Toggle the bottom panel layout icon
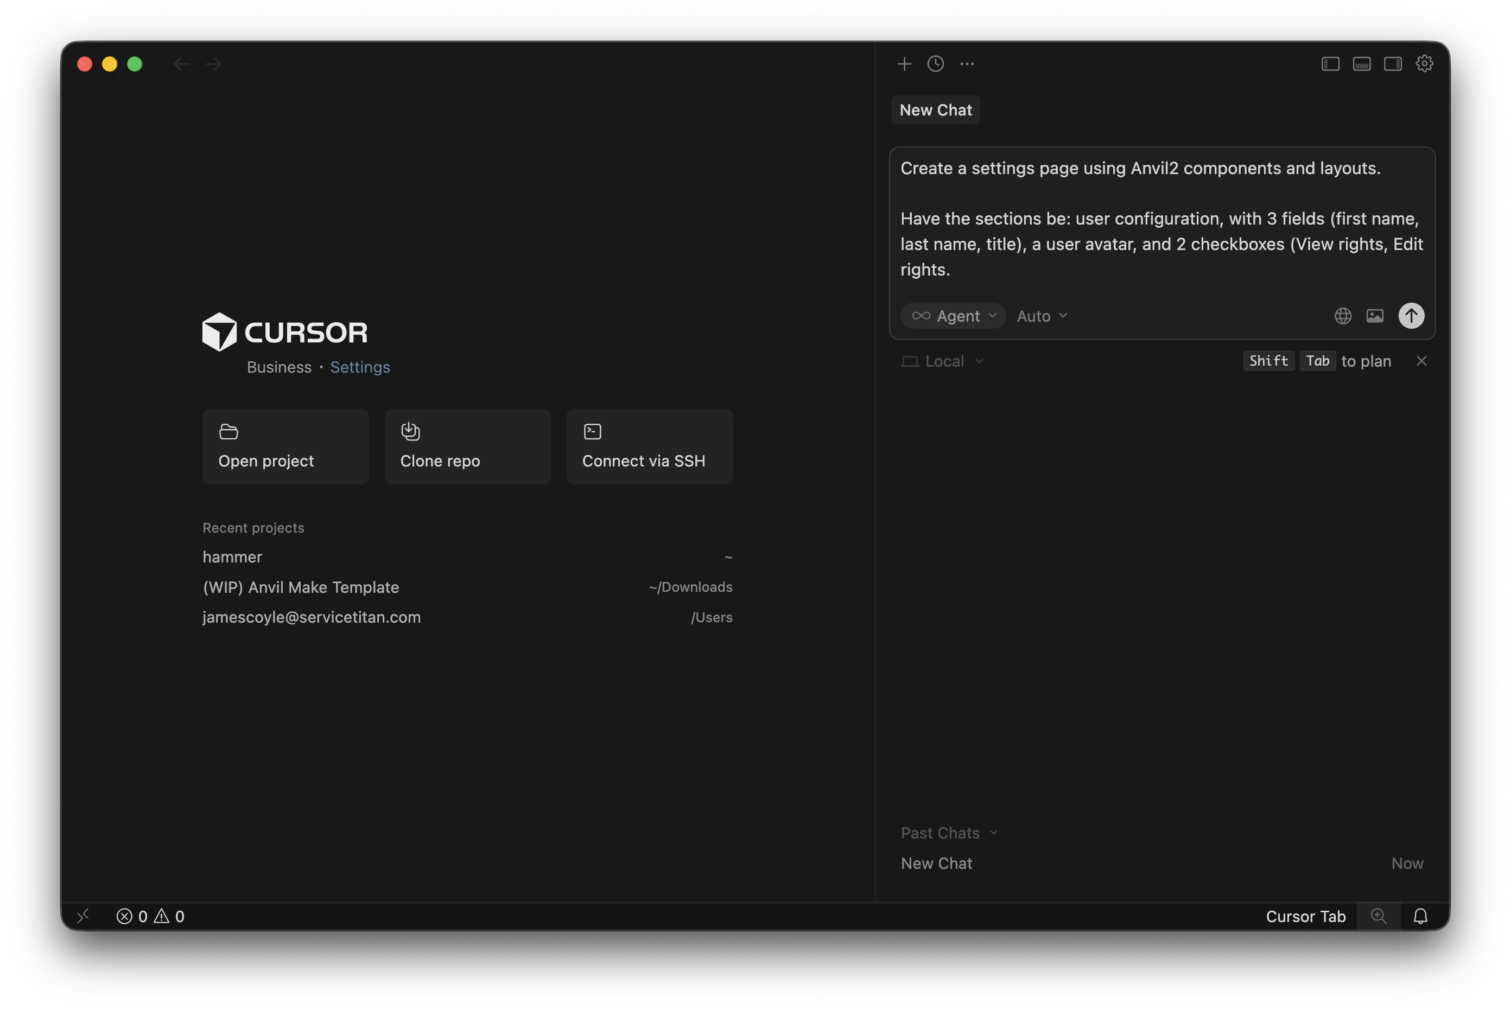 coord(1361,64)
